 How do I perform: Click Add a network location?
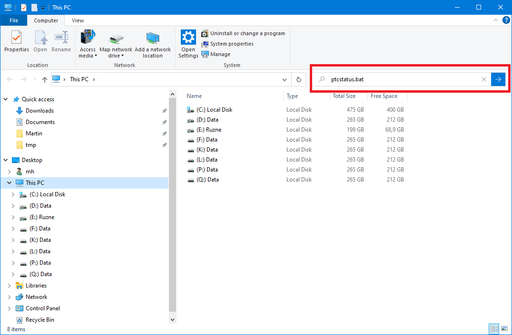[153, 43]
